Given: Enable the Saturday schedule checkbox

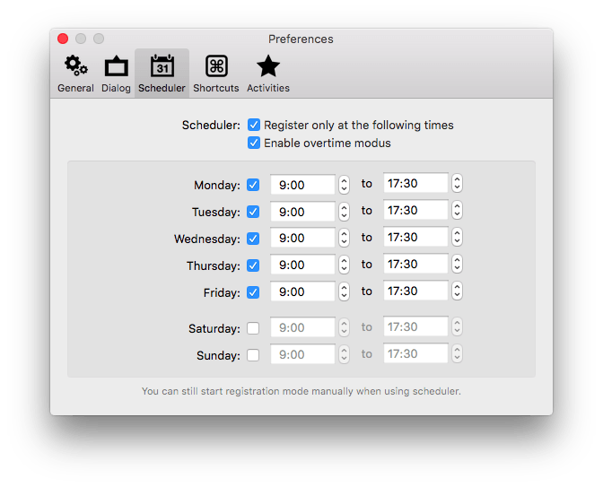Looking at the screenshot, I should point(253,328).
